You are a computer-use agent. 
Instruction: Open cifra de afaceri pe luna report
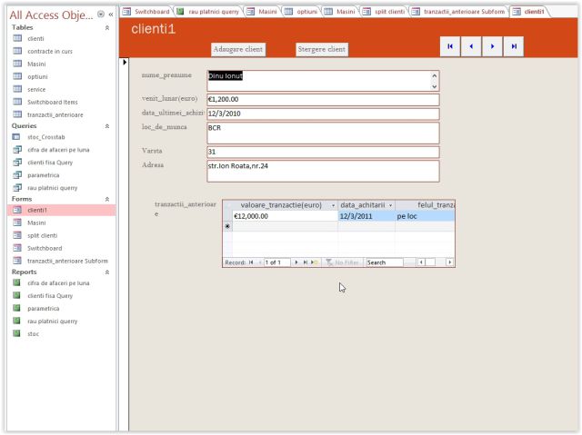(x=58, y=283)
